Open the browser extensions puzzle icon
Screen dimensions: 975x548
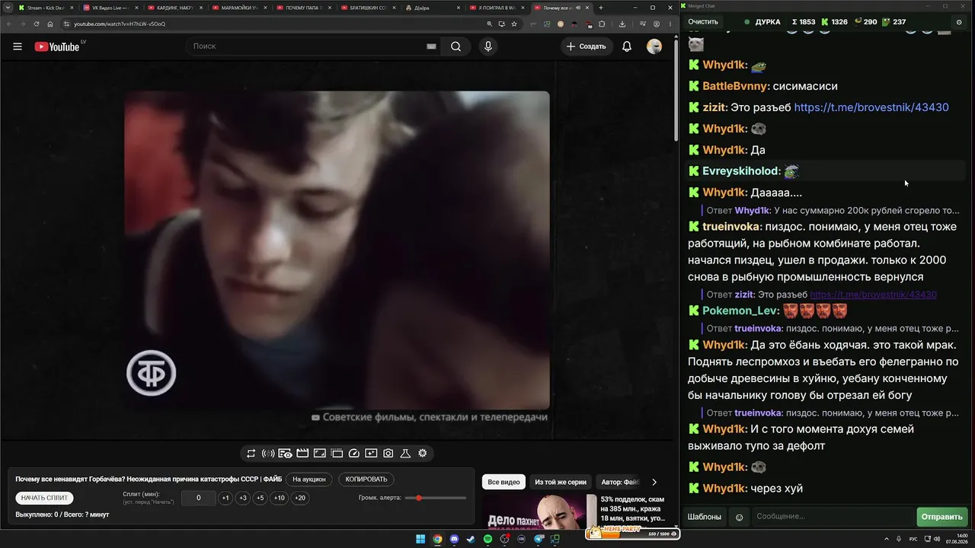603,24
